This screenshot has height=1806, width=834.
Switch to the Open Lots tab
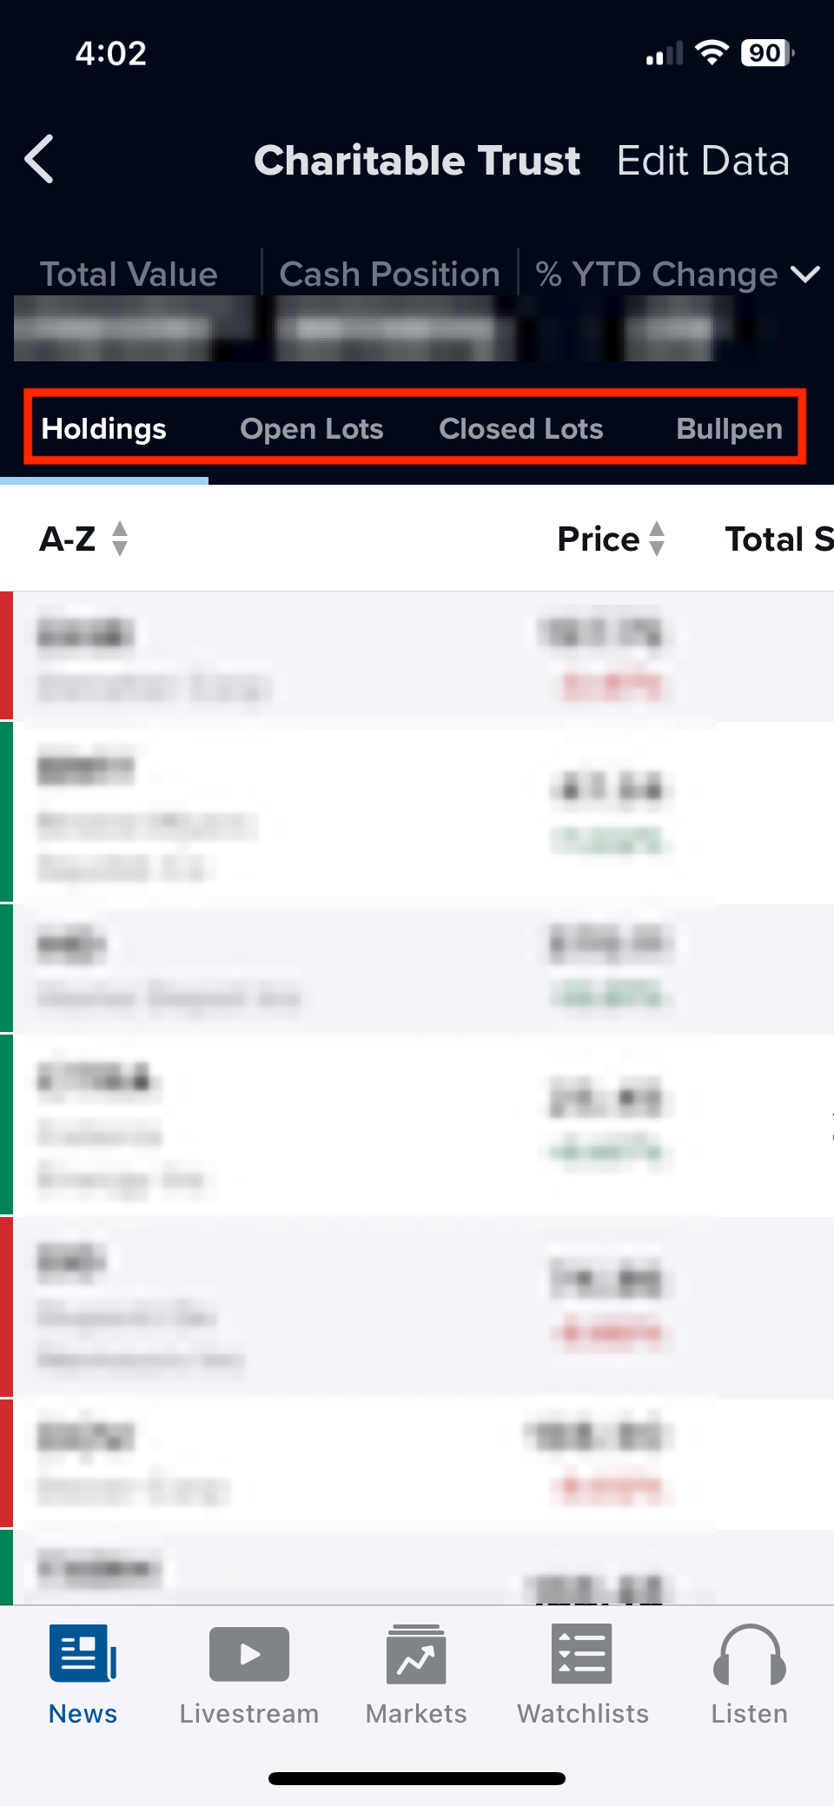tap(312, 428)
